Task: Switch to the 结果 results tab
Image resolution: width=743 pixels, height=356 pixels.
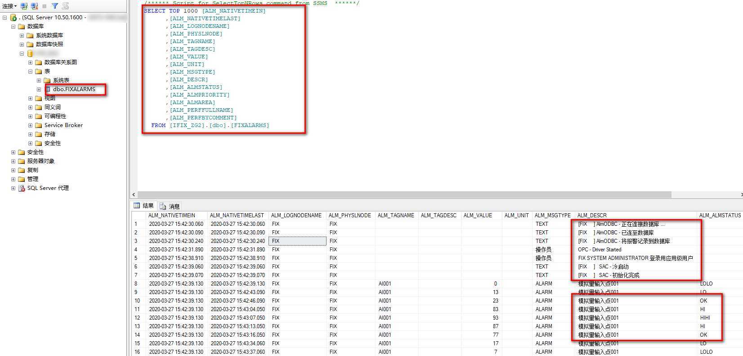Action: point(144,206)
